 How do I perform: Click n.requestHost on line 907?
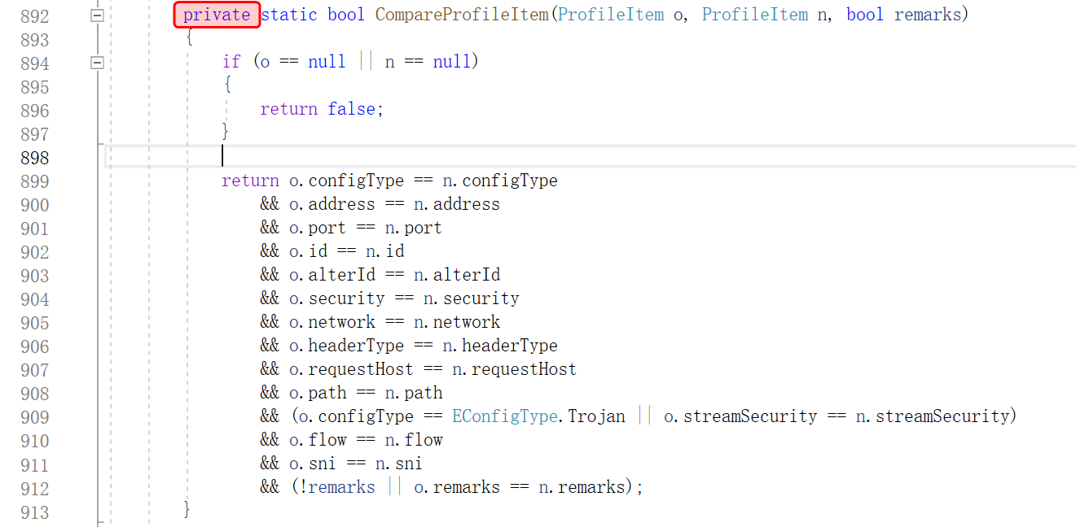tap(514, 369)
